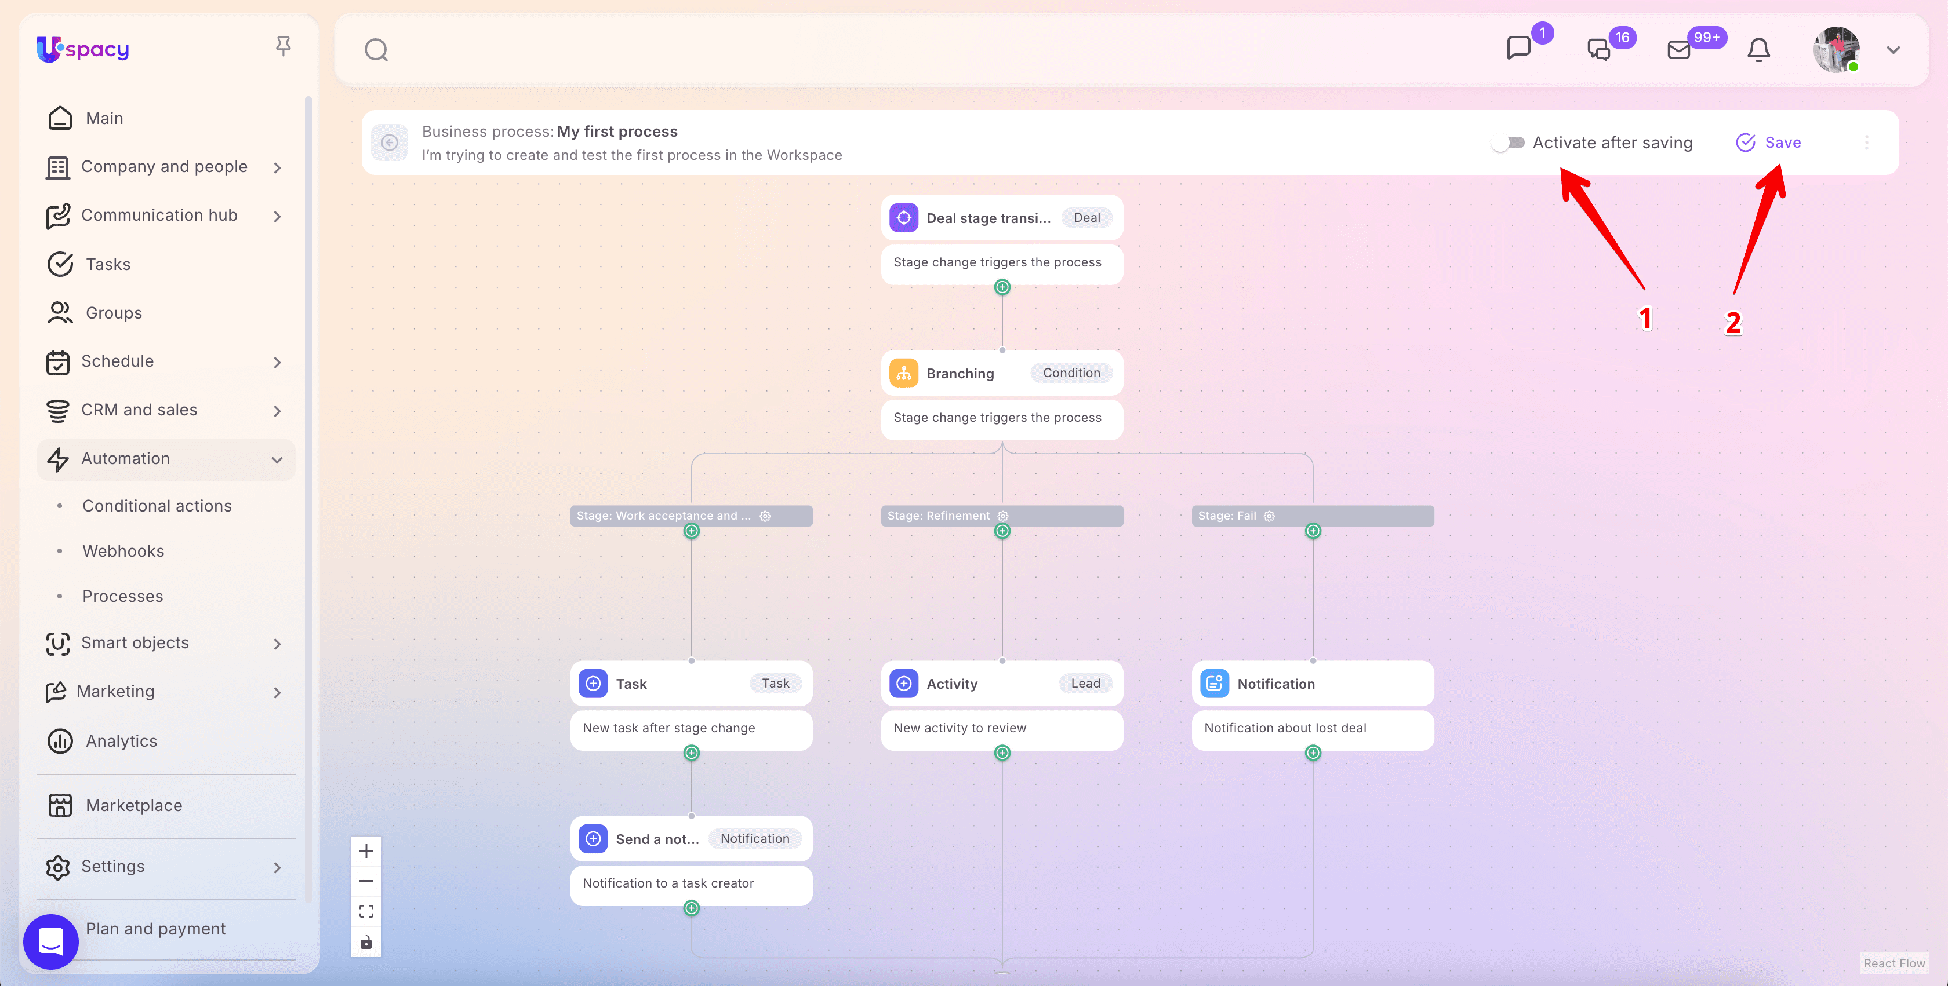Click the Save button
Image resolution: width=1948 pixels, height=986 pixels.
pos(1769,143)
